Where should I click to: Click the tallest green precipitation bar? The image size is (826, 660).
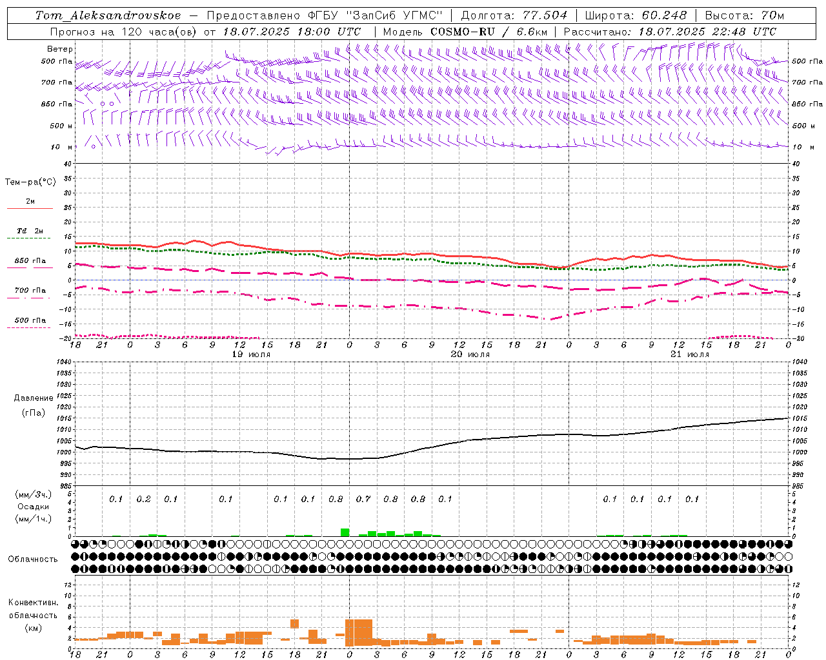point(345,532)
